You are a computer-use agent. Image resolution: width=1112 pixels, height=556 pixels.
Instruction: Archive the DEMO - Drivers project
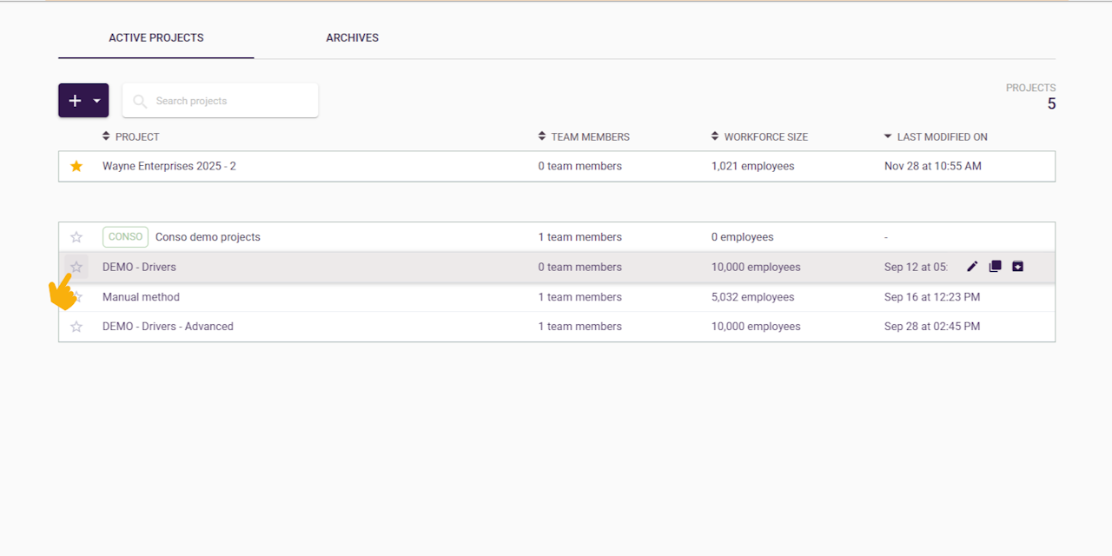1017,267
